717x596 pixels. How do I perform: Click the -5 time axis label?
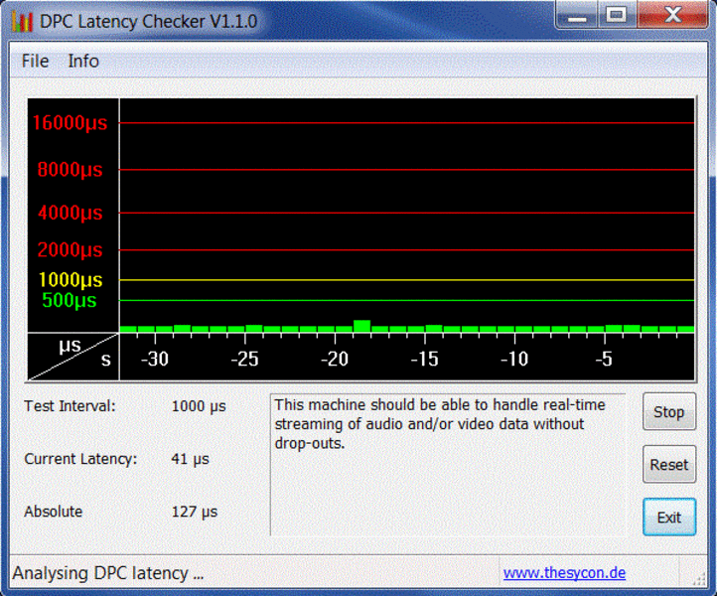pos(604,359)
